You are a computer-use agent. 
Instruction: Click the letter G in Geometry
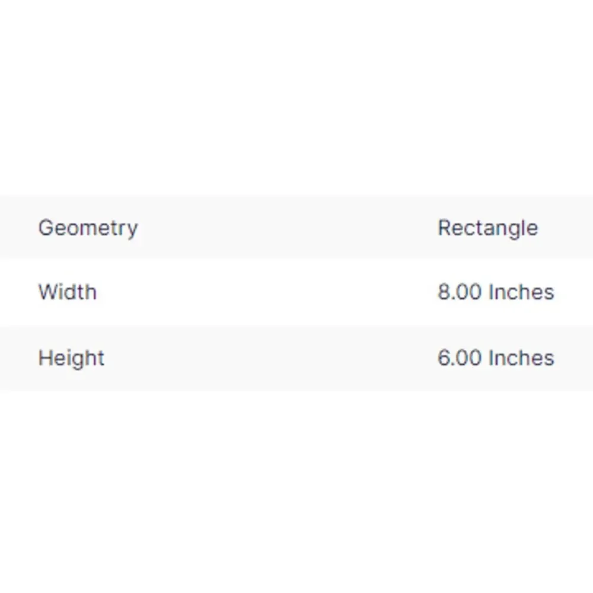coord(46,227)
